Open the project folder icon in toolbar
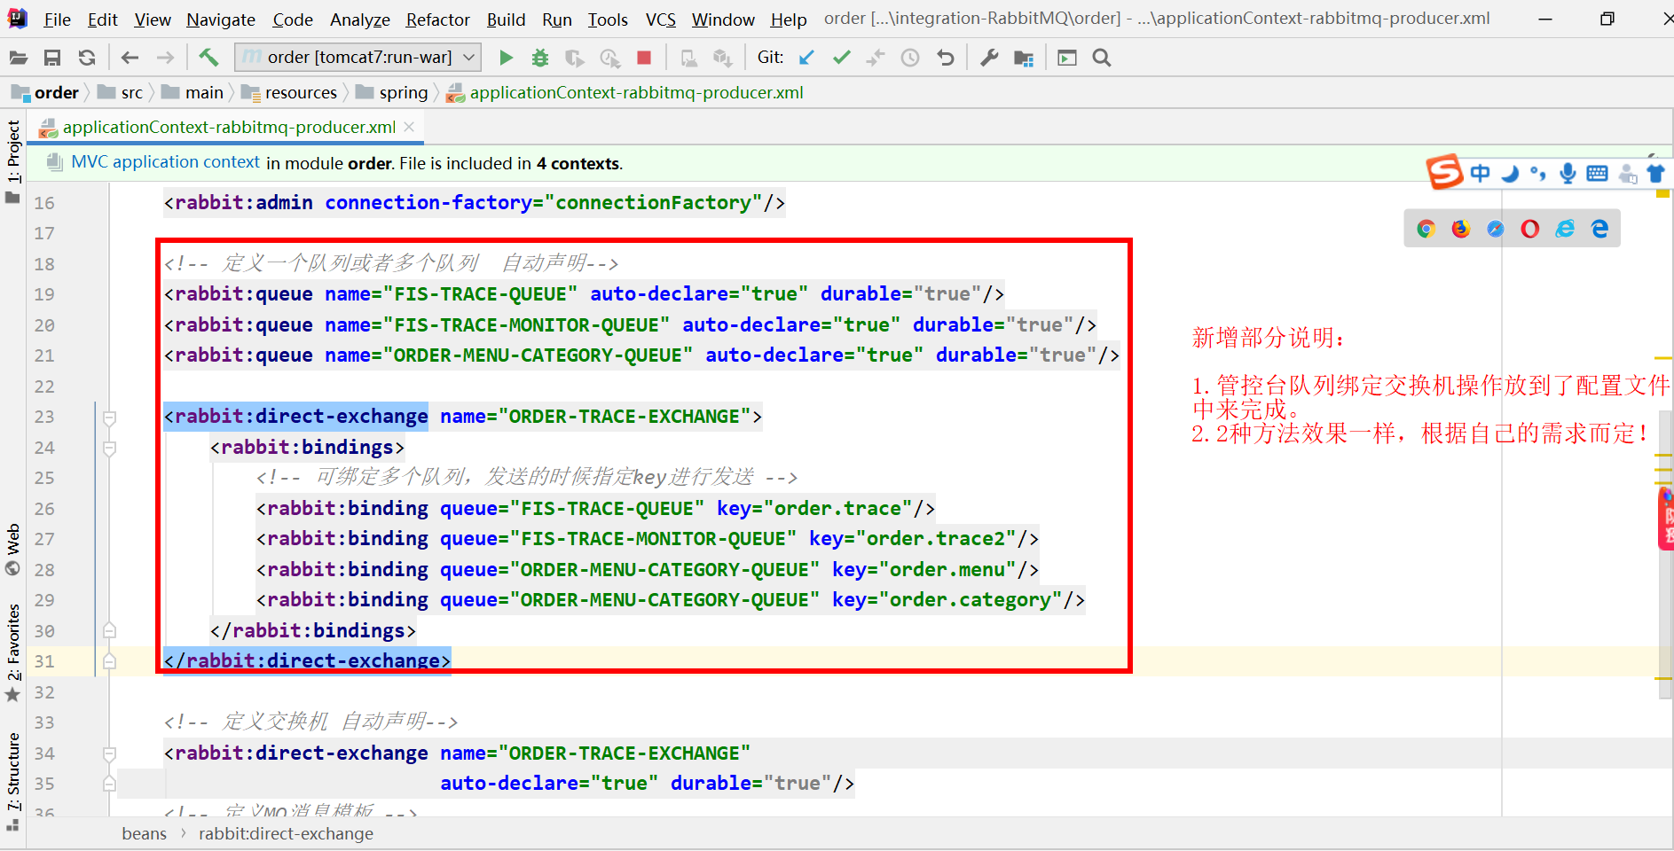1674x851 pixels. click(x=18, y=58)
